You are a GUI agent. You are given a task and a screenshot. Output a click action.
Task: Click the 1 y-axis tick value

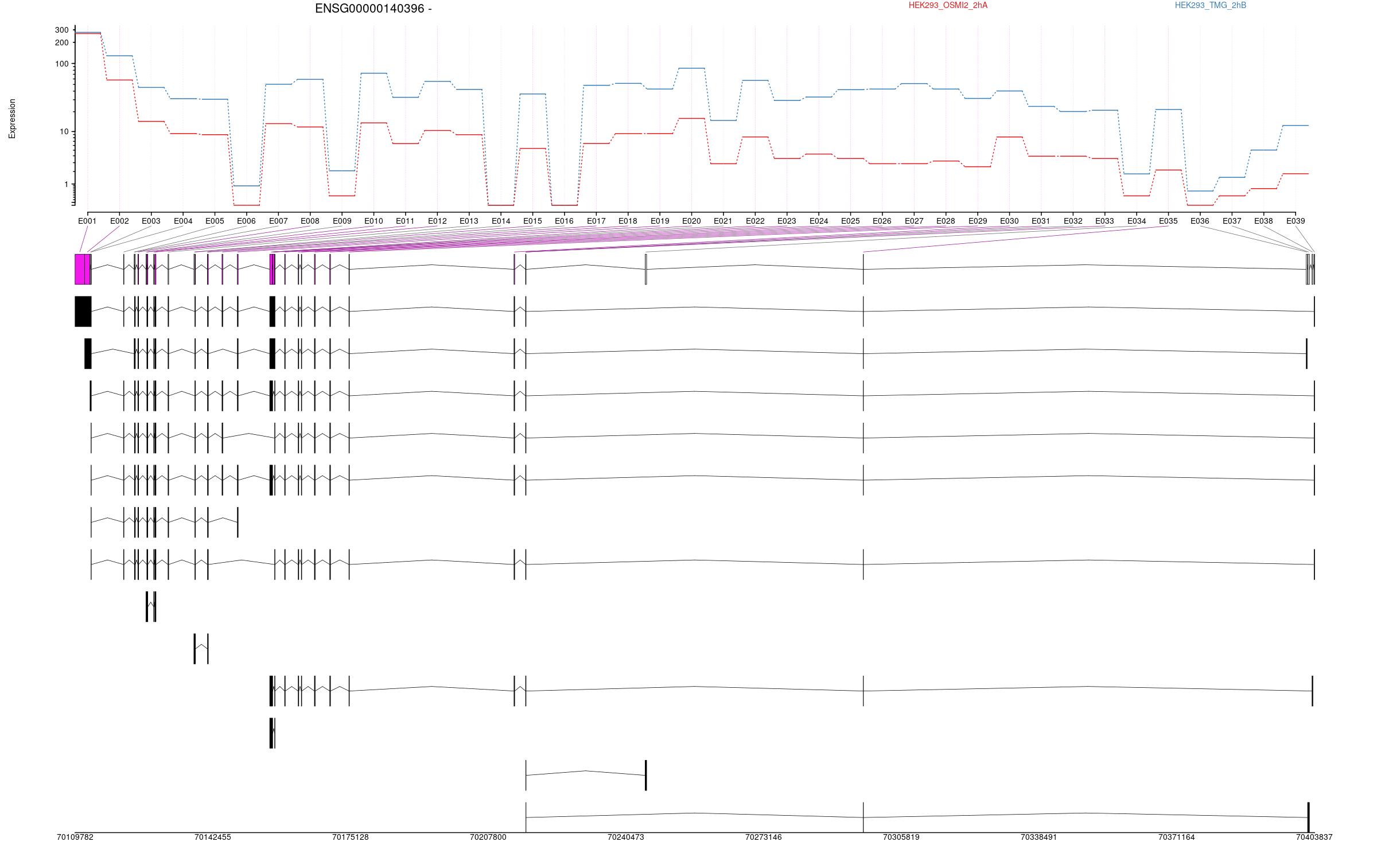point(67,184)
